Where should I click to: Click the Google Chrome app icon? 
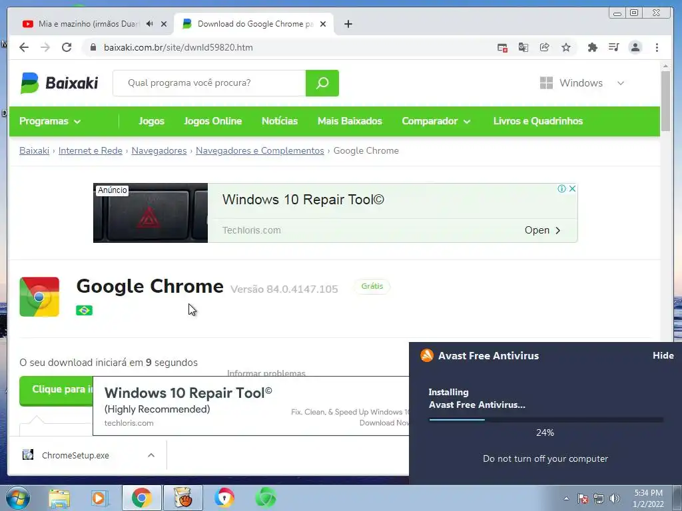tap(39, 297)
